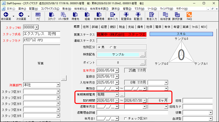Open the スタッフ toolbar icon

52,15
